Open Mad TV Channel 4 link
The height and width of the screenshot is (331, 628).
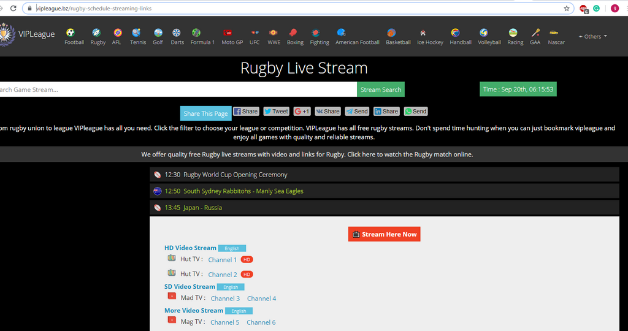(261, 298)
